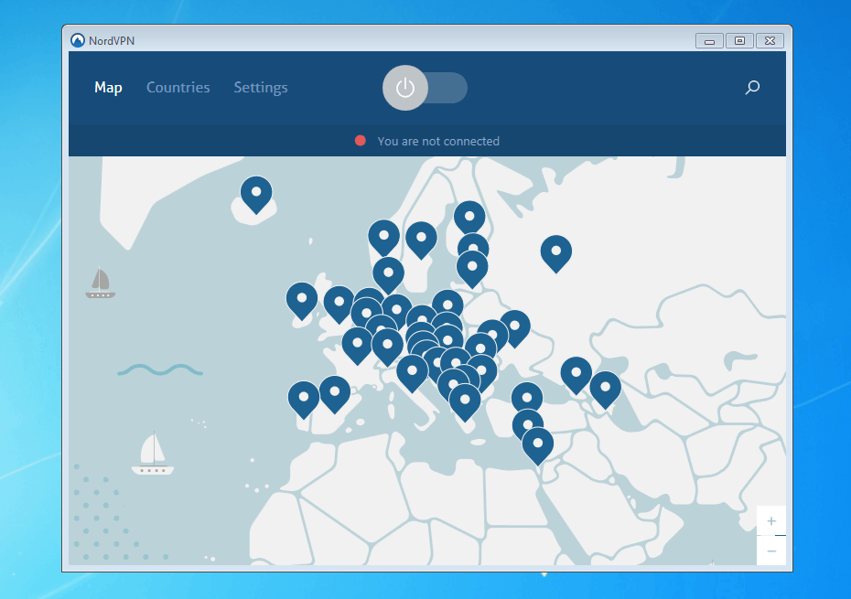This screenshot has height=599, width=851.
Task: Select the Spain server pin
Action: pos(335,394)
